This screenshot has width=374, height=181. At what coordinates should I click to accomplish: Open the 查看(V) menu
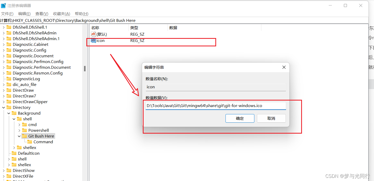coord(42,14)
